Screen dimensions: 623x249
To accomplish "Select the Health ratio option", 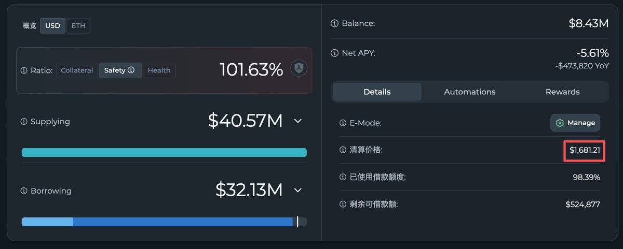I will pos(159,70).
